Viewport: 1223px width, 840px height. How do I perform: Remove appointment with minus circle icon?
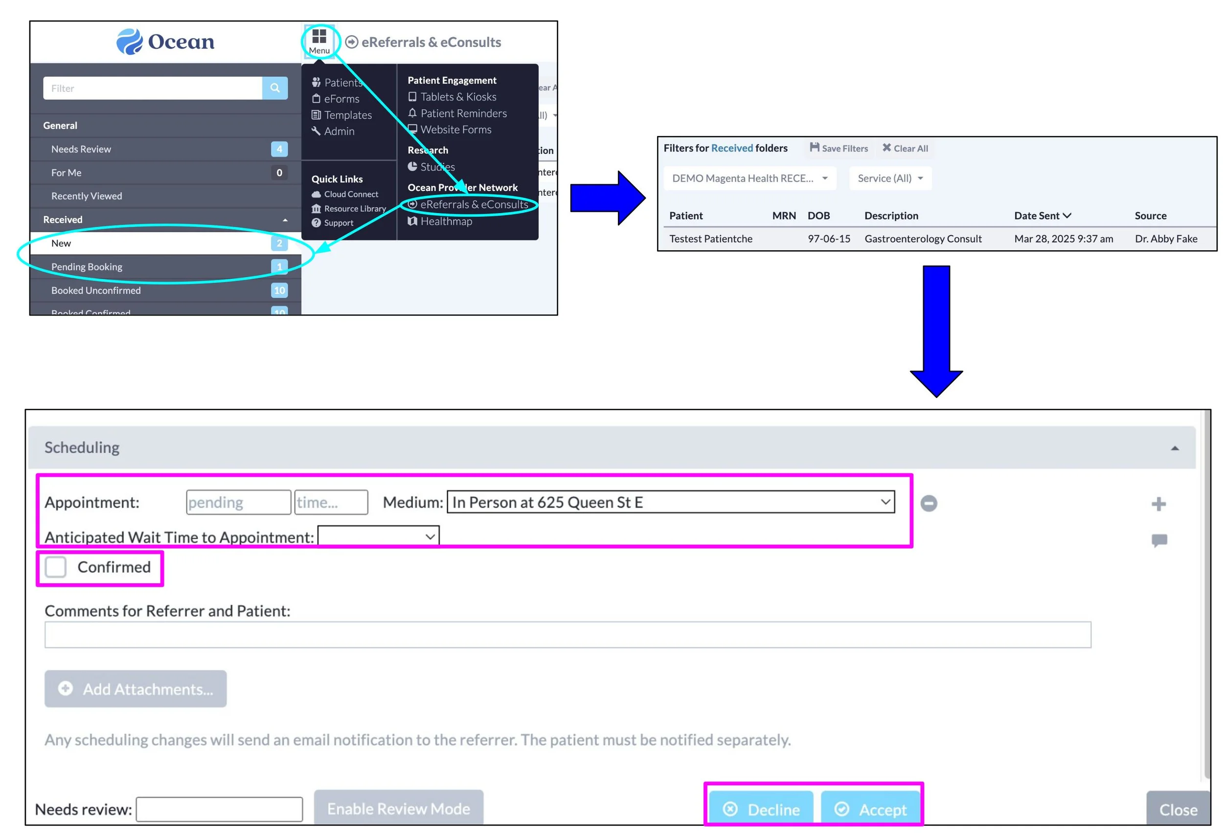pyautogui.click(x=929, y=503)
